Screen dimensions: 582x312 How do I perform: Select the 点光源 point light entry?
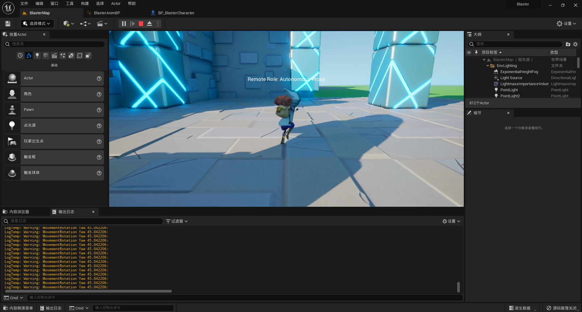tap(54, 125)
